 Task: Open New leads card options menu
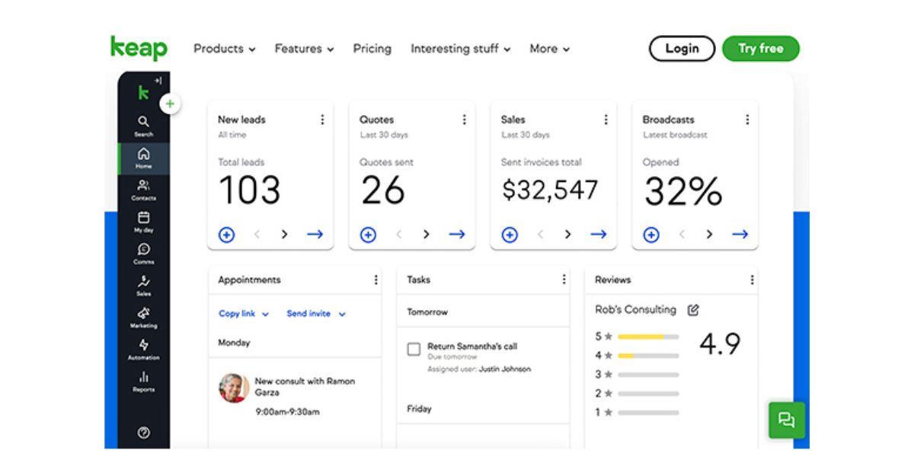[x=322, y=120]
